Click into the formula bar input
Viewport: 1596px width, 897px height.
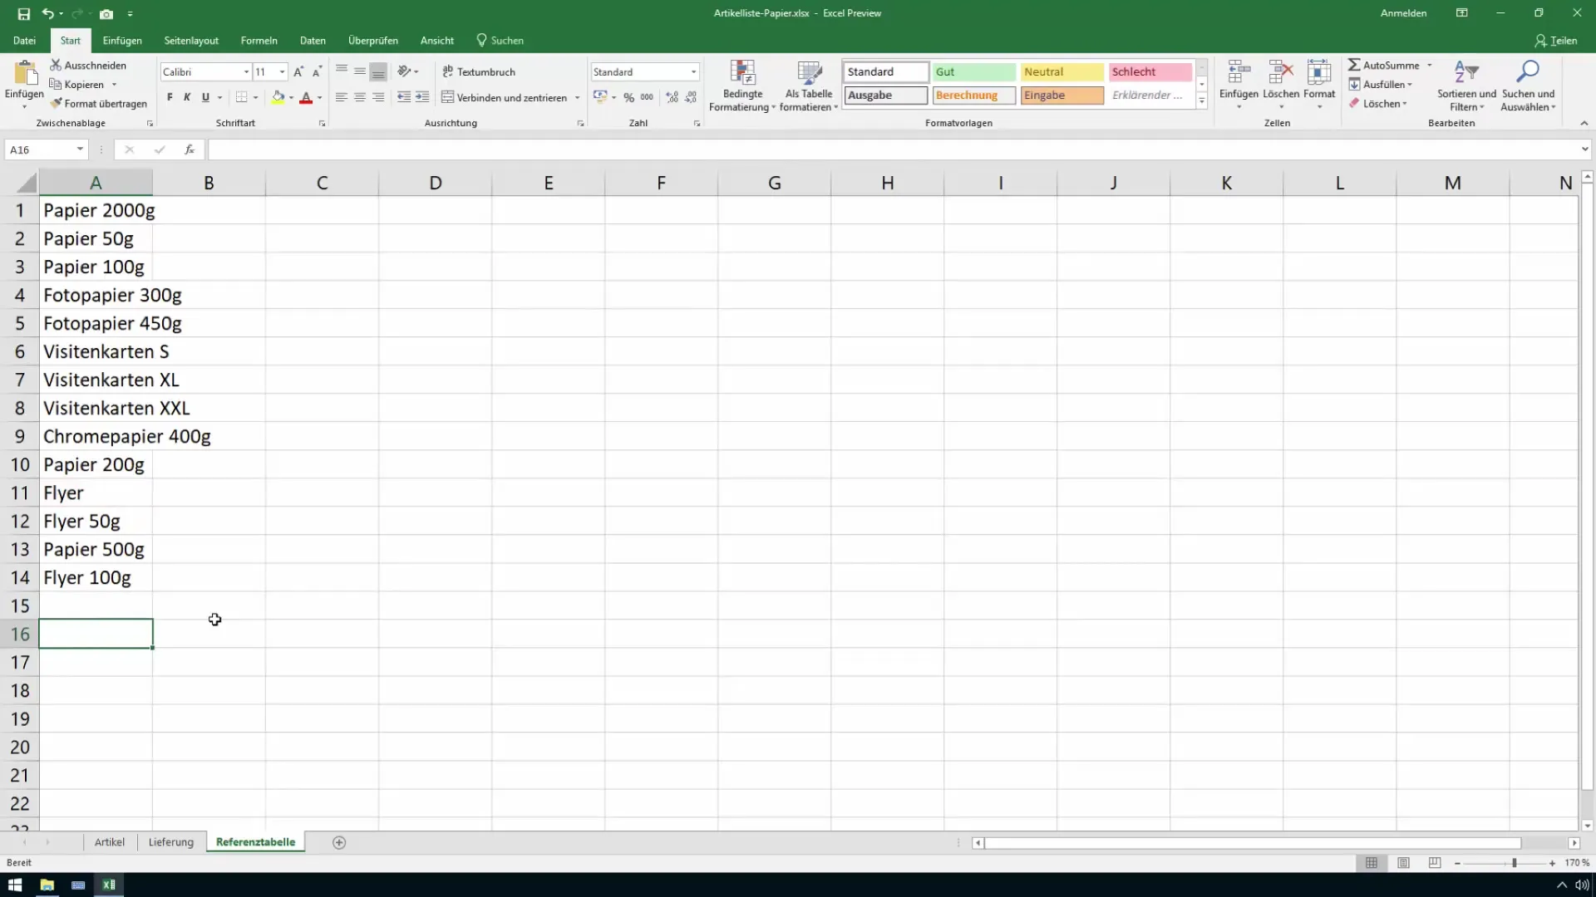click(893, 149)
